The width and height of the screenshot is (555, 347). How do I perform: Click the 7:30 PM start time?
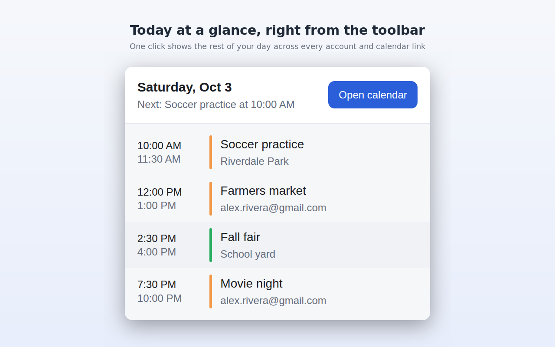pos(157,285)
